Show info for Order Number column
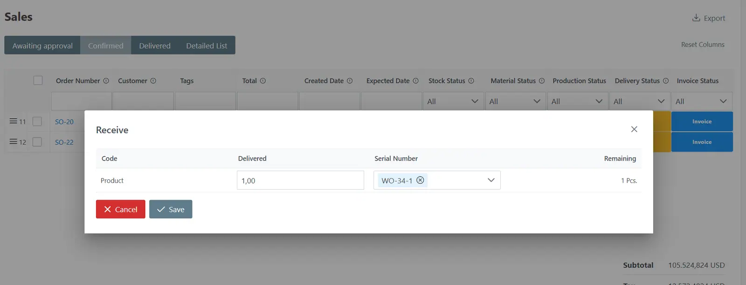 106,81
